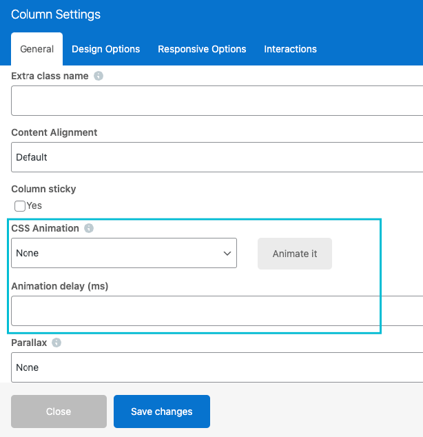Switch to the General tab
This screenshot has height=437, width=423.
click(37, 49)
